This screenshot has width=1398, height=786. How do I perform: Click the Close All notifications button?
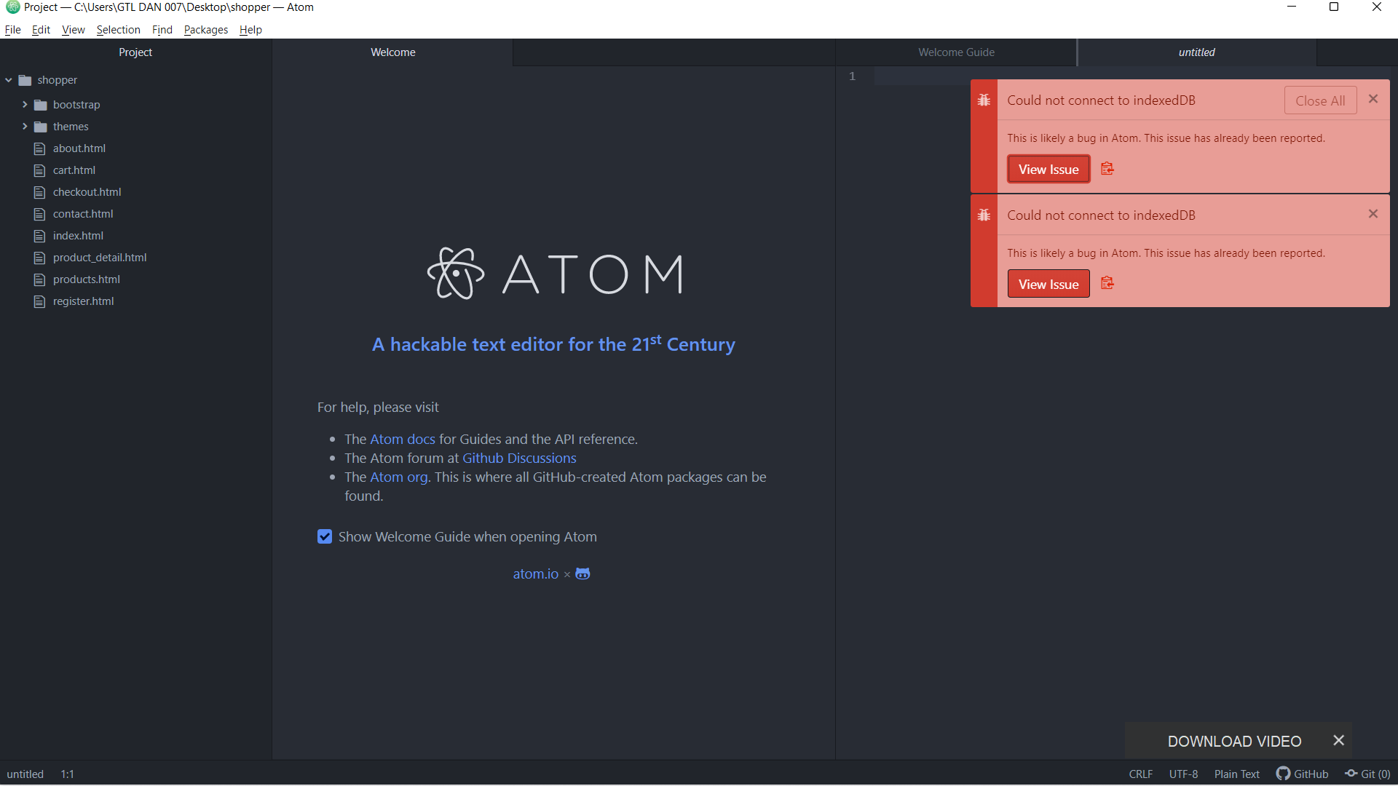tap(1320, 100)
